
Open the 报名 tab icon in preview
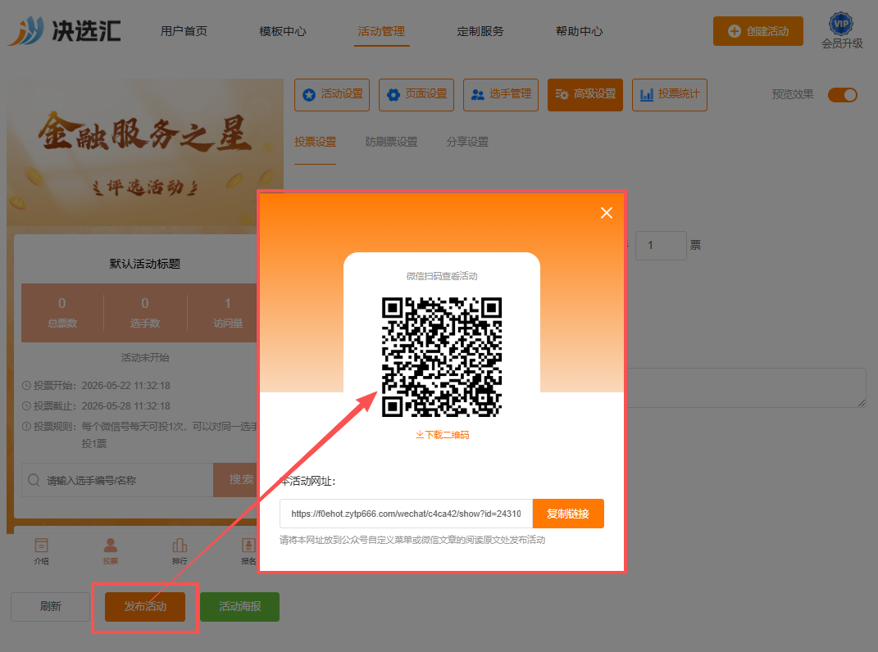tap(248, 551)
